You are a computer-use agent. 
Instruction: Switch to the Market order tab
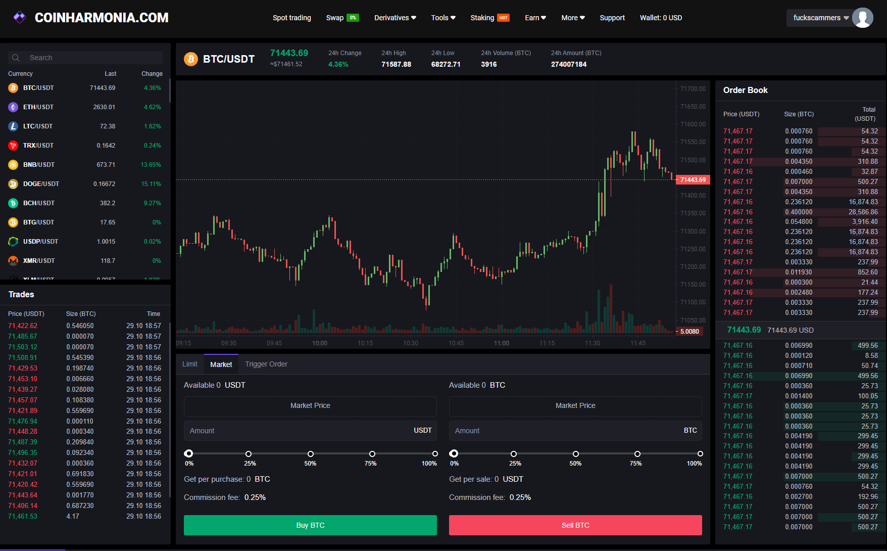pyautogui.click(x=221, y=364)
